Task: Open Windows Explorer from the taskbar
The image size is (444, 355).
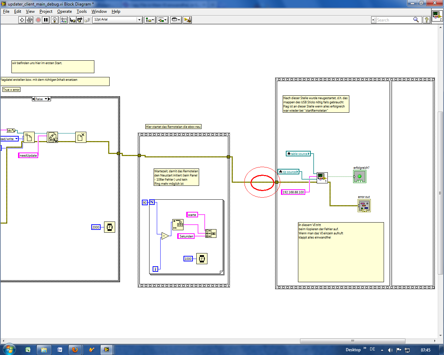Action: tap(44, 350)
